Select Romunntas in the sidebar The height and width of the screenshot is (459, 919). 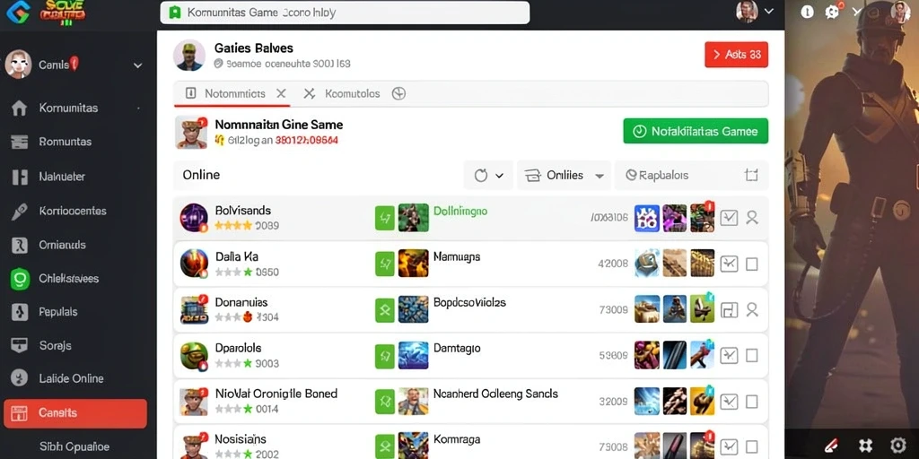pos(65,142)
